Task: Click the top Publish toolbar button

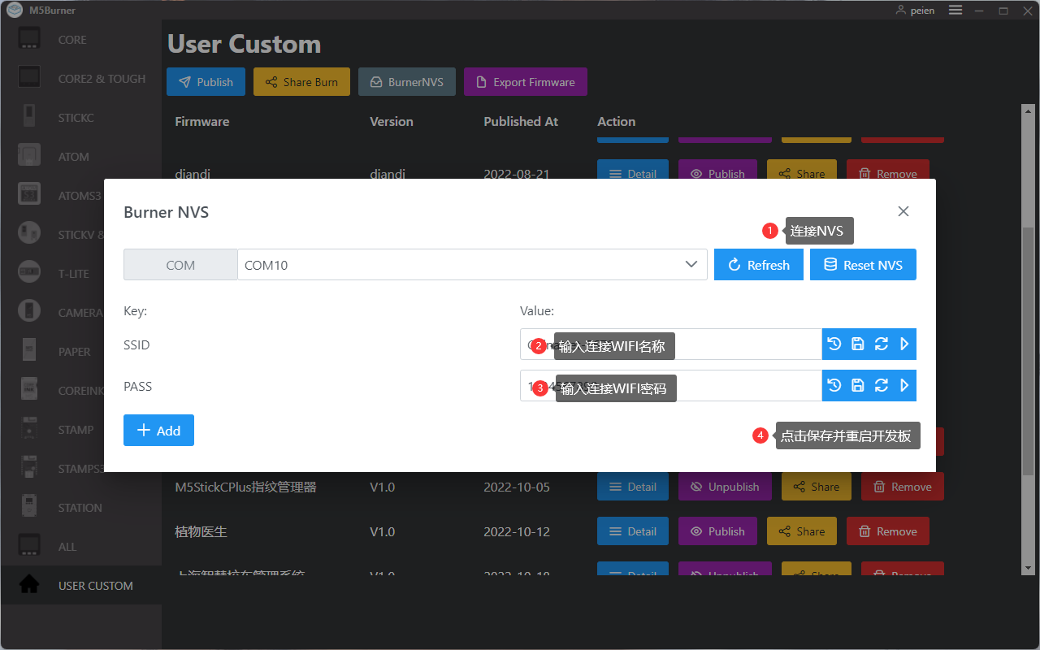Action: (x=206, y=82)
